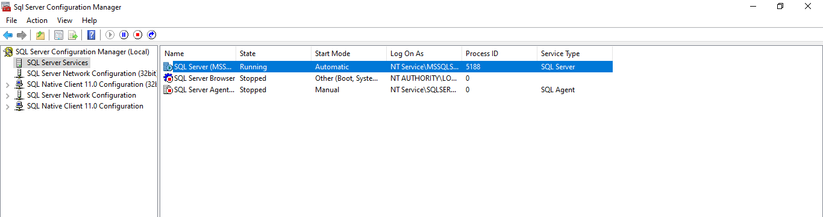This screenshot has width=823, height=217.
Task: Expand the last SQL Native Client 11.0 Configuration node
Action: click(x=7, y=106)
